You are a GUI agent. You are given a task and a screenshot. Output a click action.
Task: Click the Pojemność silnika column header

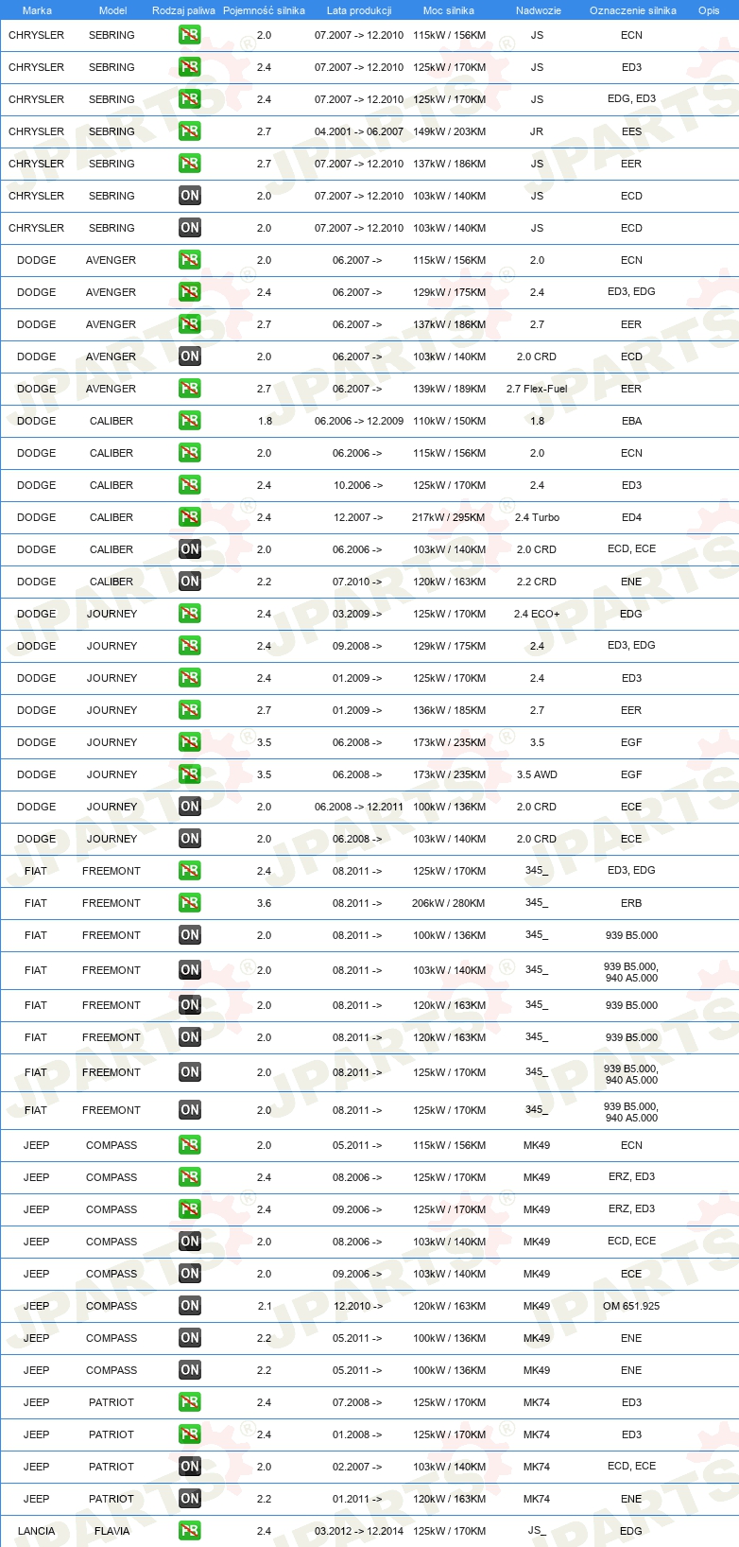click(x=264, y=10)
